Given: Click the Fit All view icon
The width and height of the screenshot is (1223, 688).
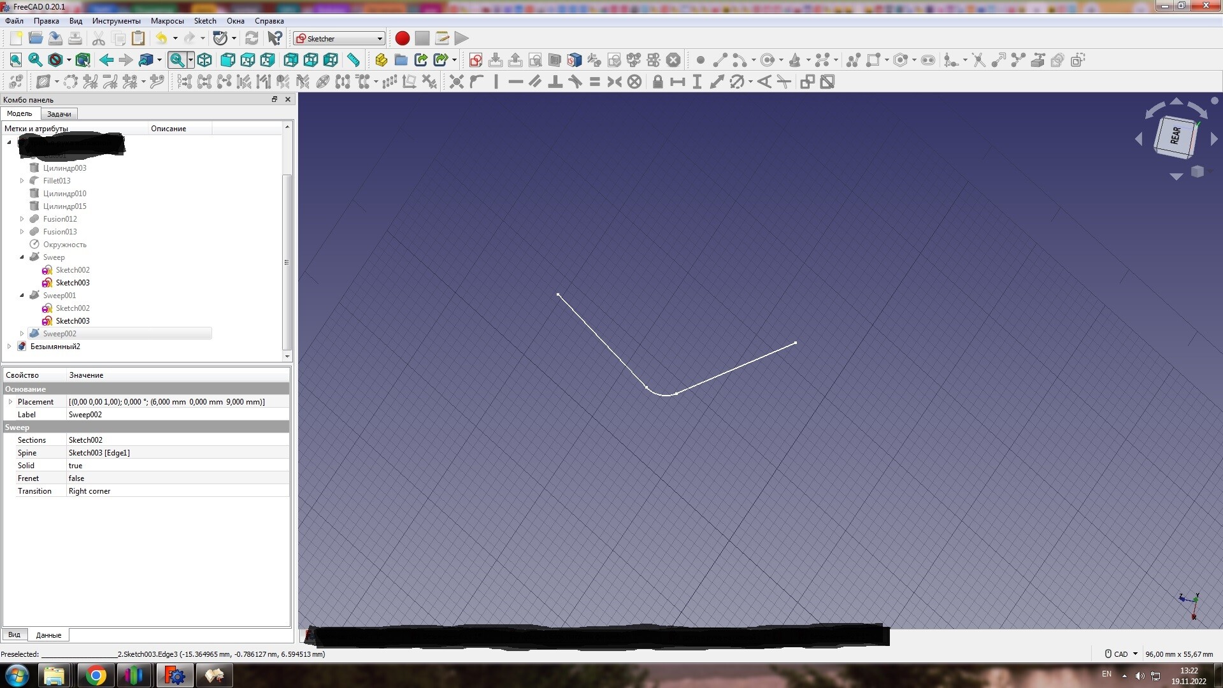Looking at the screenshot, I should tap(16, 60).
